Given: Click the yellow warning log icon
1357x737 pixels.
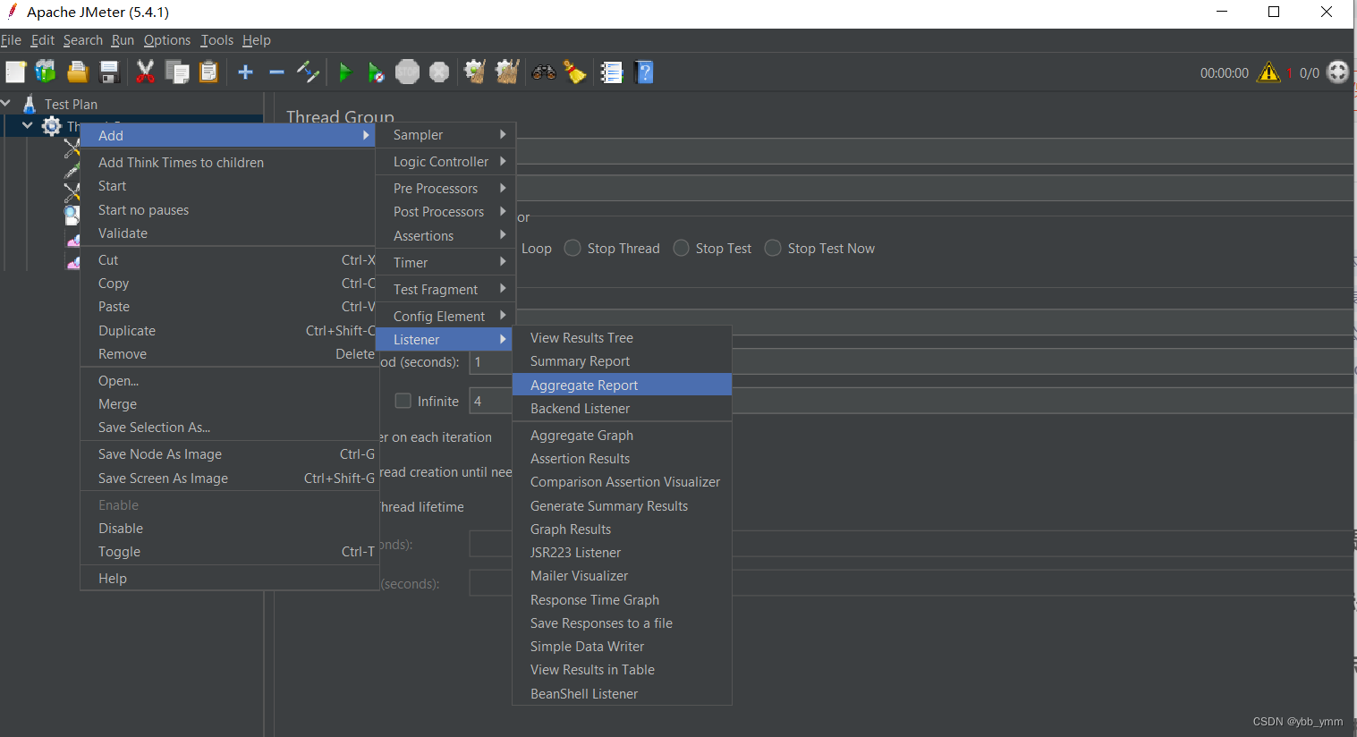Looking at the screenshot, I should click(1268, 72).
